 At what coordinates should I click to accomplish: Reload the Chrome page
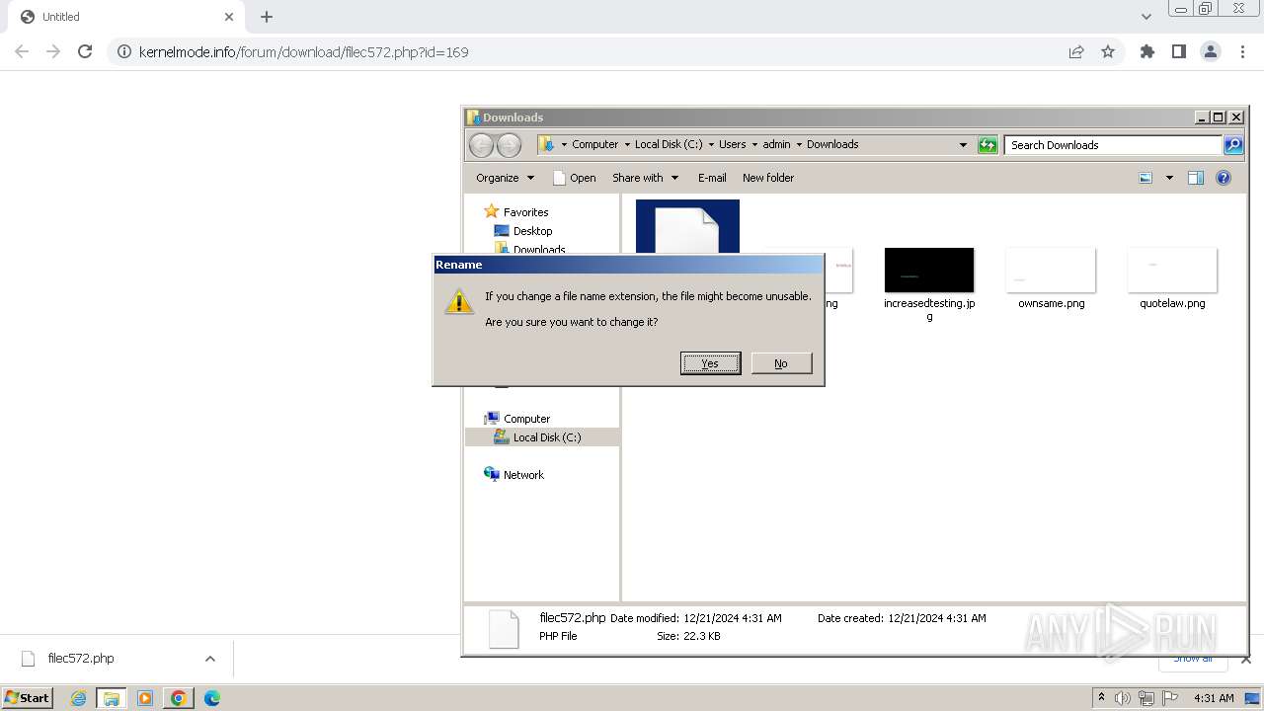coord(85,51)
